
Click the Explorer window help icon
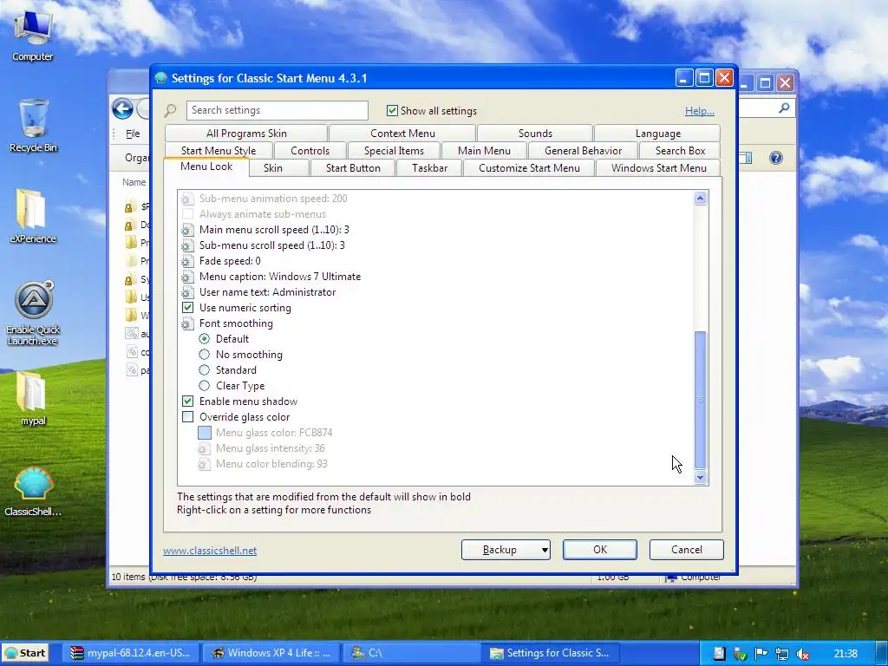tap(776, 158)
